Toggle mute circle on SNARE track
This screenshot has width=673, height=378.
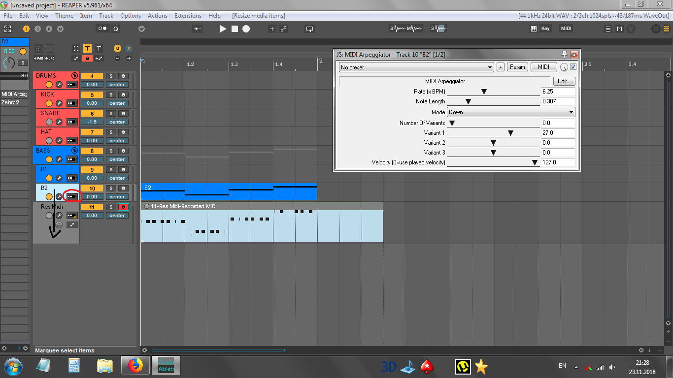coord(49,122)
